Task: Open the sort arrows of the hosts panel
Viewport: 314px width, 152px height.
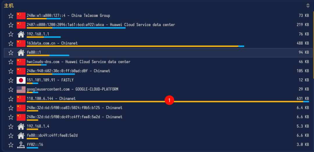Action: 308,6
